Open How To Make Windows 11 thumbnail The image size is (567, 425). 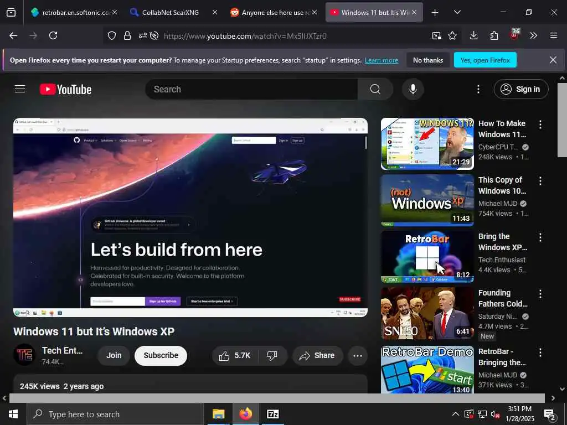(427, 144)
